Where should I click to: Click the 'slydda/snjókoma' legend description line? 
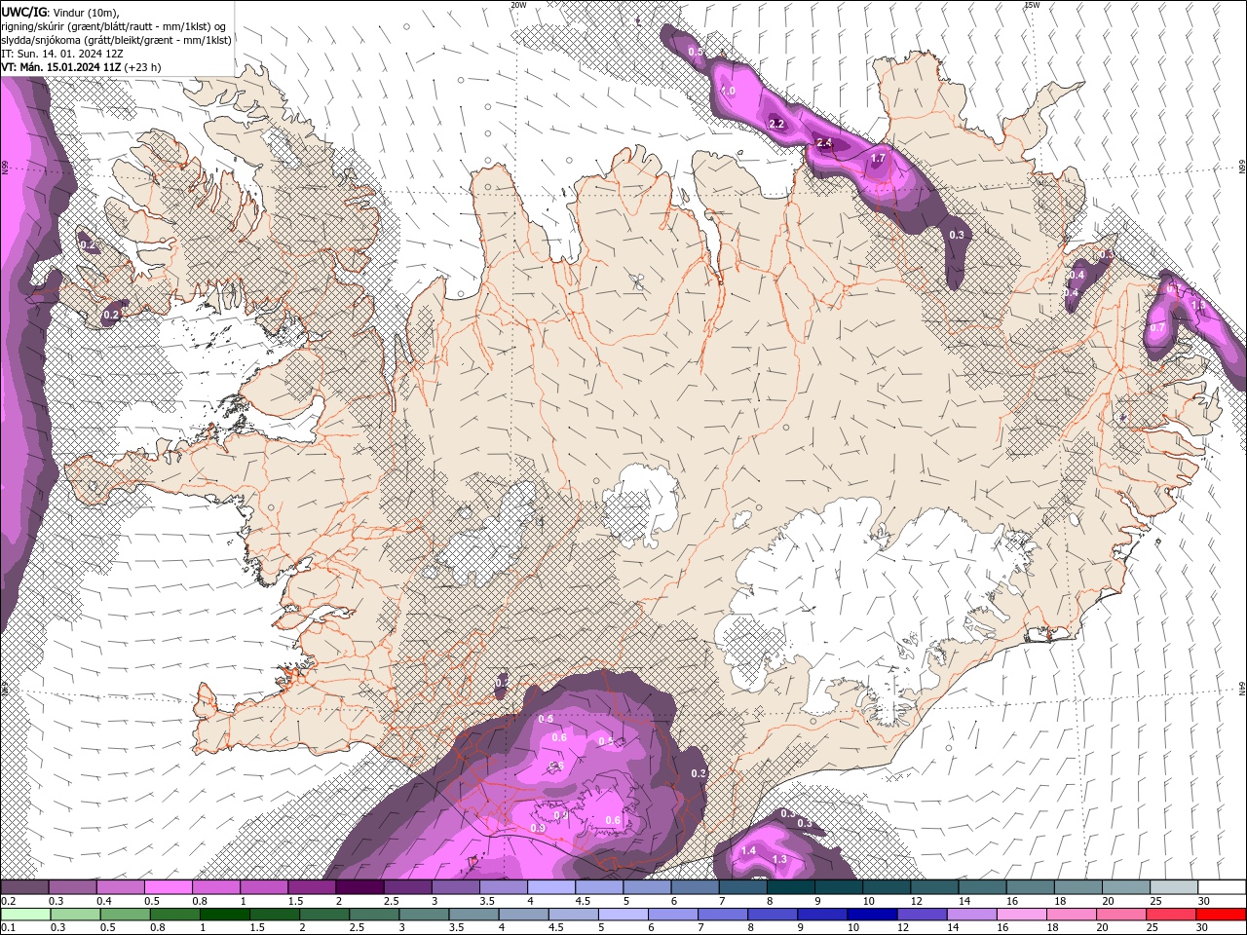[x=116, y=40]
